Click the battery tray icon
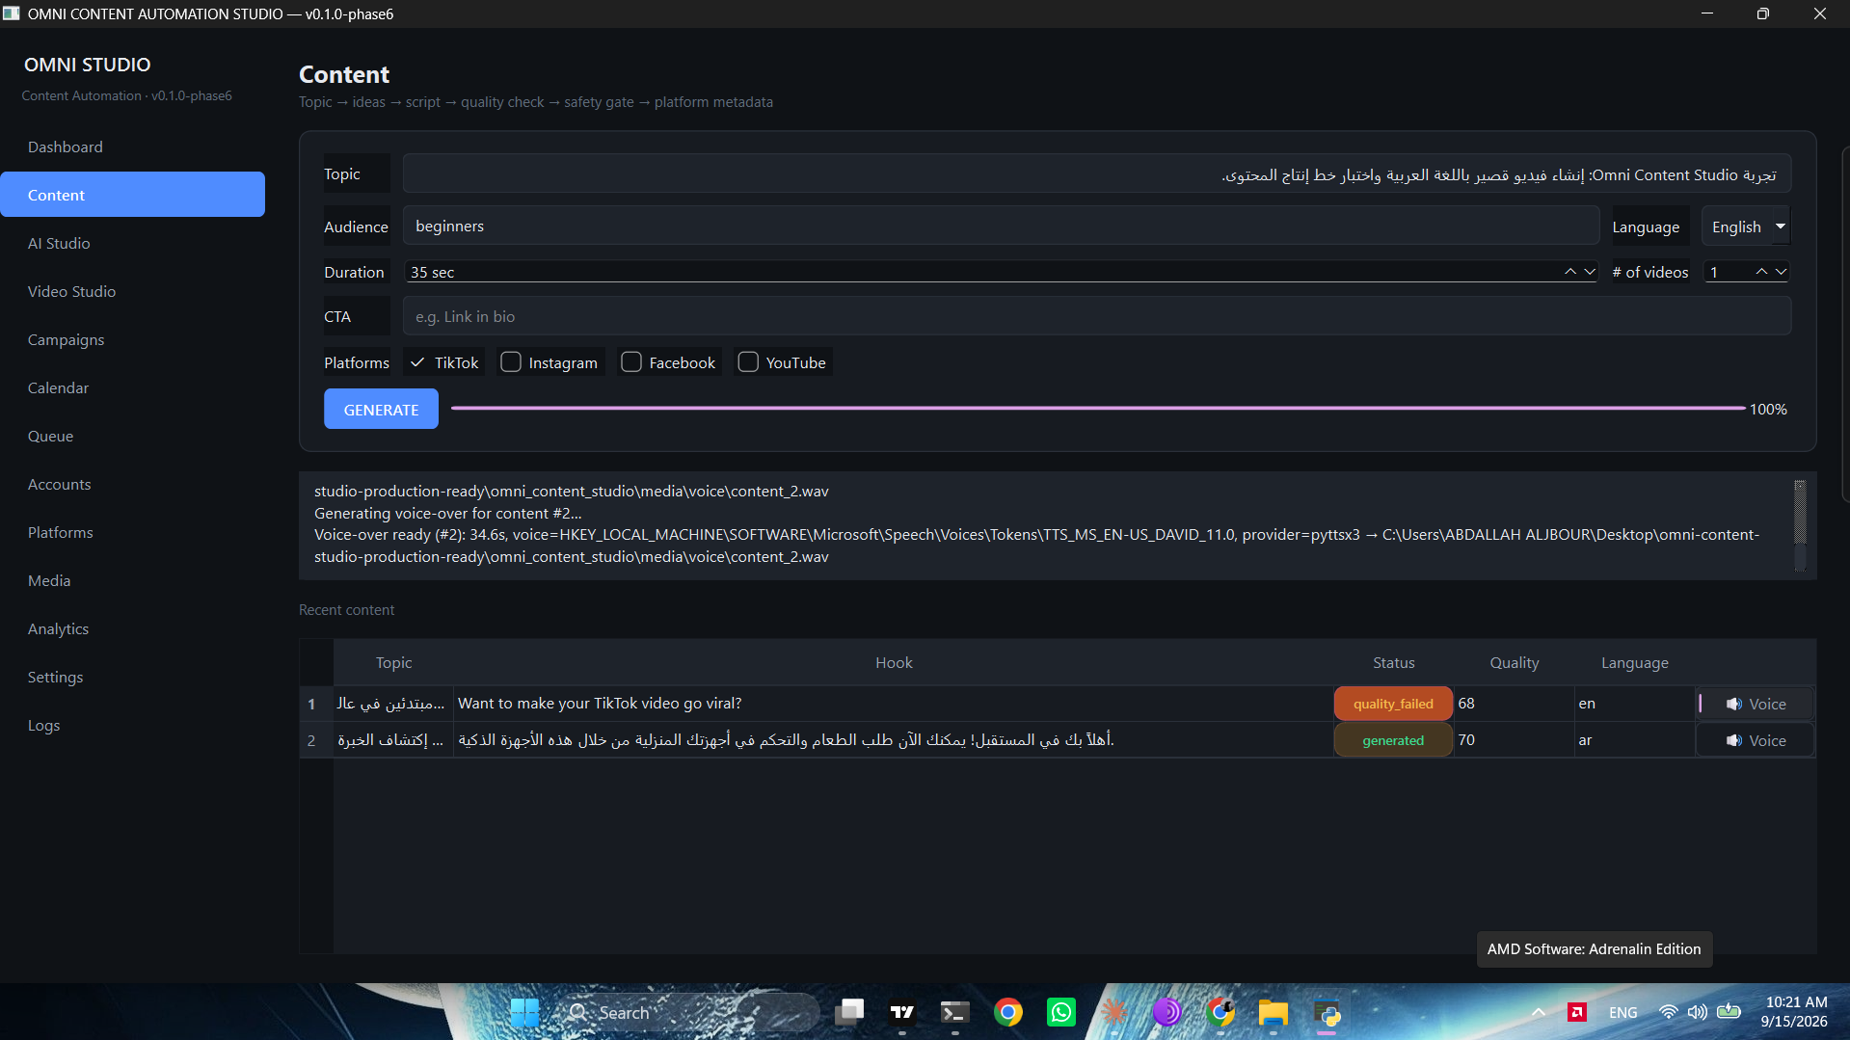 tap(1729, 1012)
